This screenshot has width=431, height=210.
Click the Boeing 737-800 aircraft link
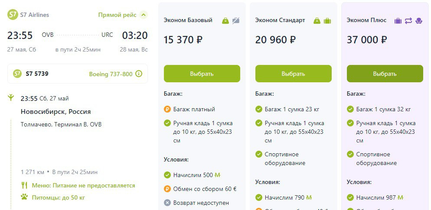click(111, 74)
